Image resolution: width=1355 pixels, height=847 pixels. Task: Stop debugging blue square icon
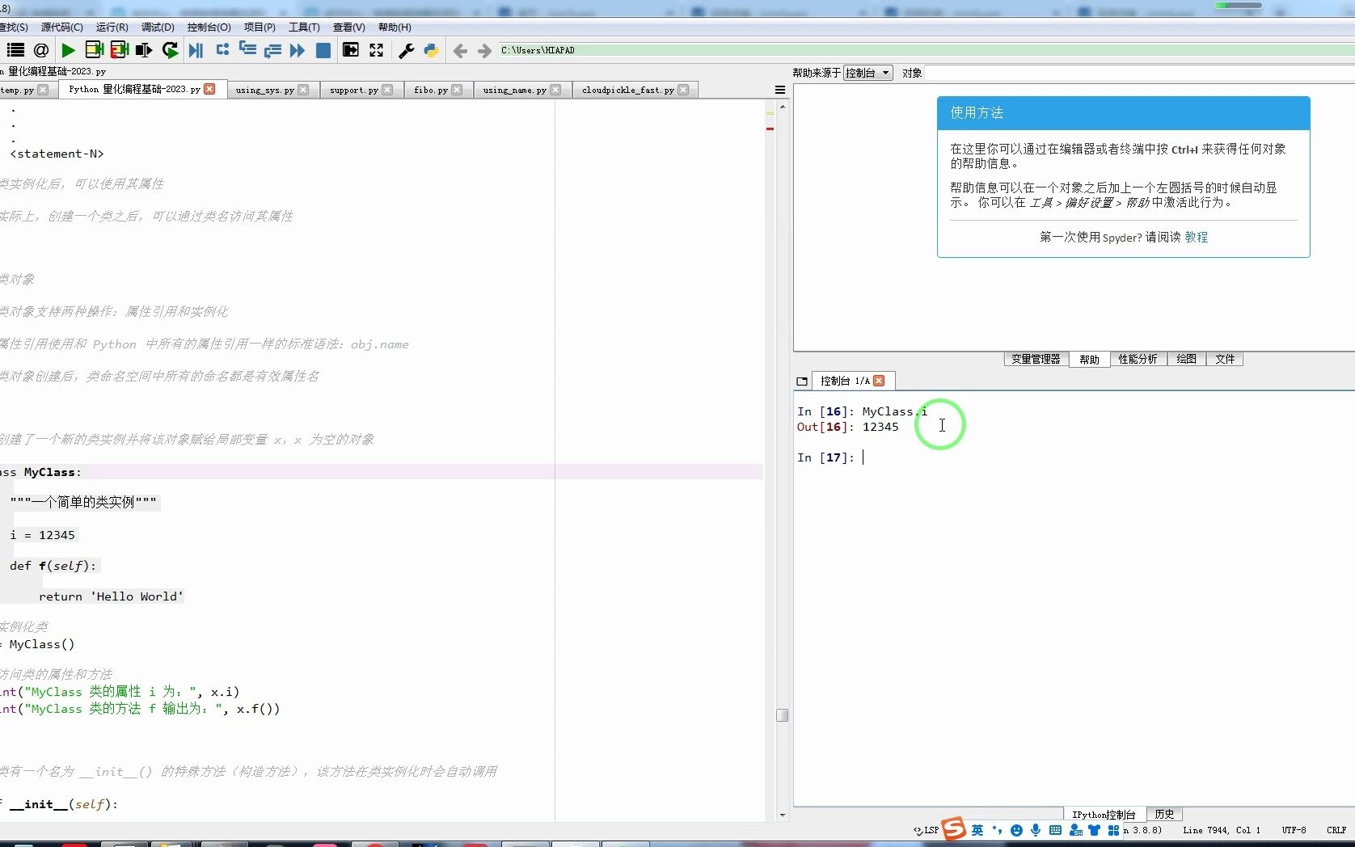pos(323,50)
